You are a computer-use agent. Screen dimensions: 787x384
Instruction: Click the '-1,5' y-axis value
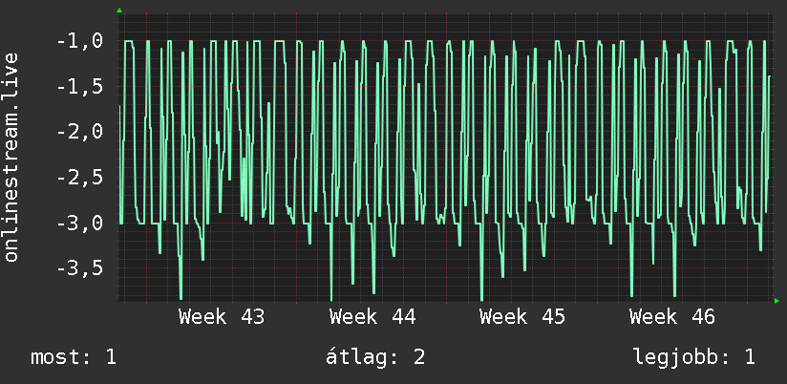80,87
